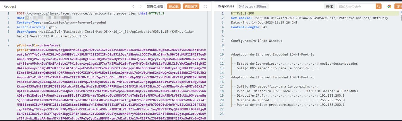Click the POST method keyword in line 1

[21, 13]
